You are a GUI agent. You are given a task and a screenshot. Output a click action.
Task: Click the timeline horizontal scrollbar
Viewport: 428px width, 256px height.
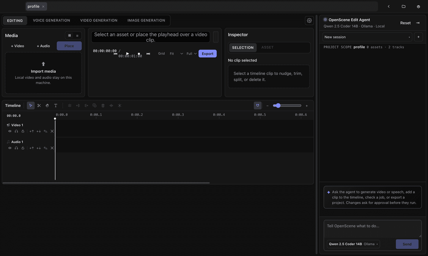(106, 183)
